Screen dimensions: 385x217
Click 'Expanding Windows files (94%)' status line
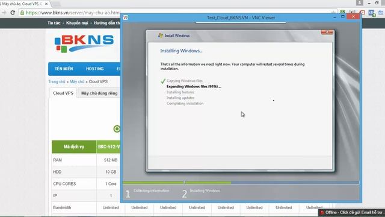(194, 87)
